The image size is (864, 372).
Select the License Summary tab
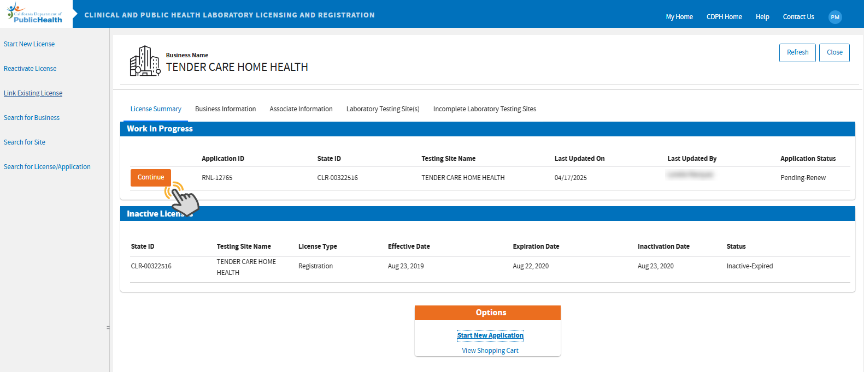(x=156, y=109)
